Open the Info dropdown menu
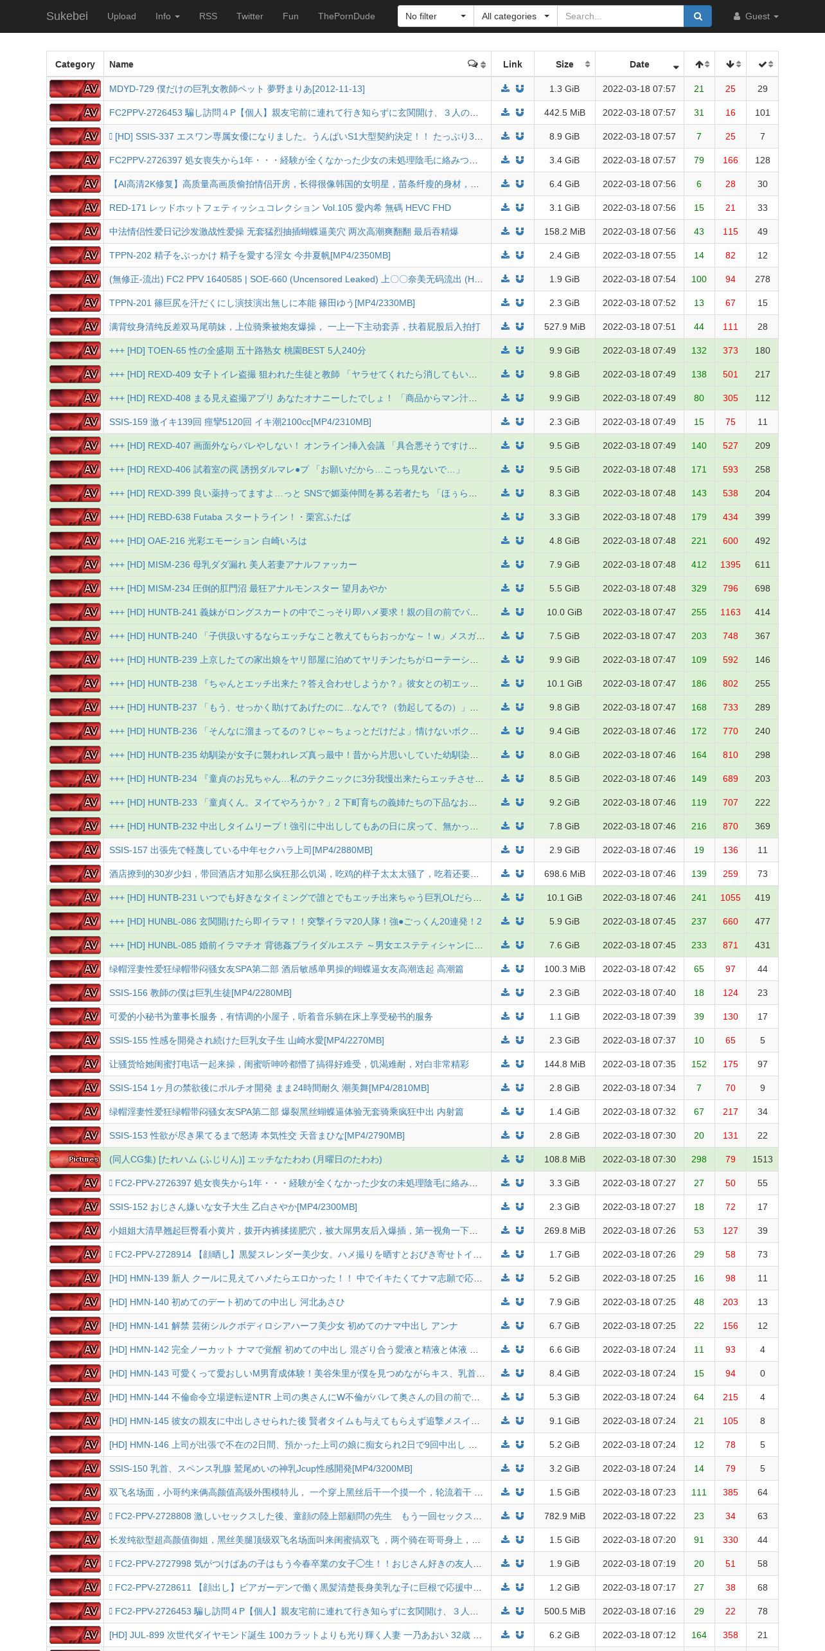The image size is (825, 1651). [168, 16]
